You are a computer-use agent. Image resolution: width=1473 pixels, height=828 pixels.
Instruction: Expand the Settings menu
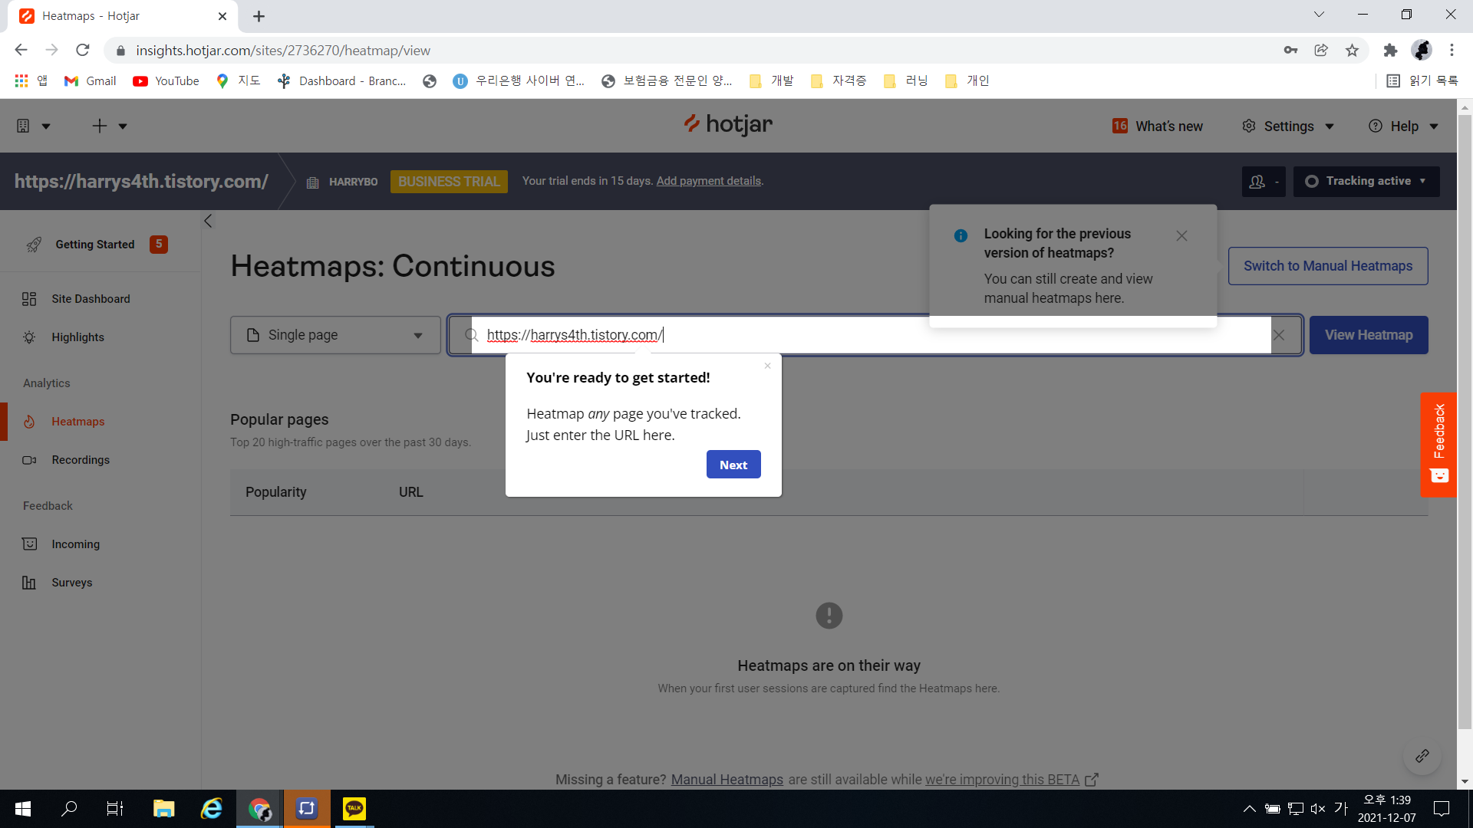click(1288, 127)
